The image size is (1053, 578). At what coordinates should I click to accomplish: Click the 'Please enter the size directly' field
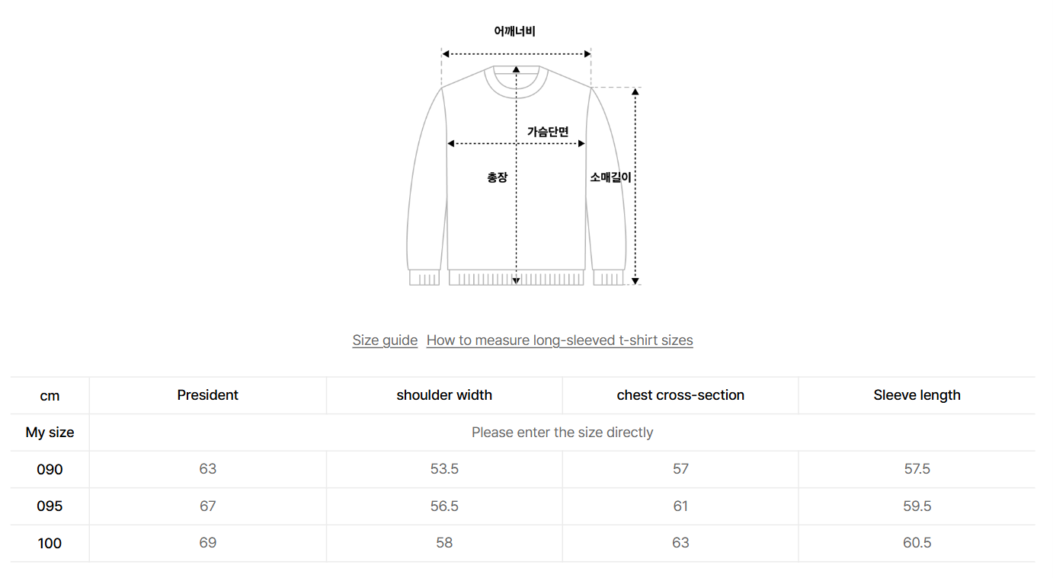tap(562, 433)
